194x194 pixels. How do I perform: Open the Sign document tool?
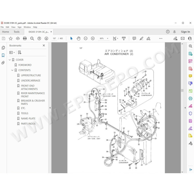tap(149, 39)
